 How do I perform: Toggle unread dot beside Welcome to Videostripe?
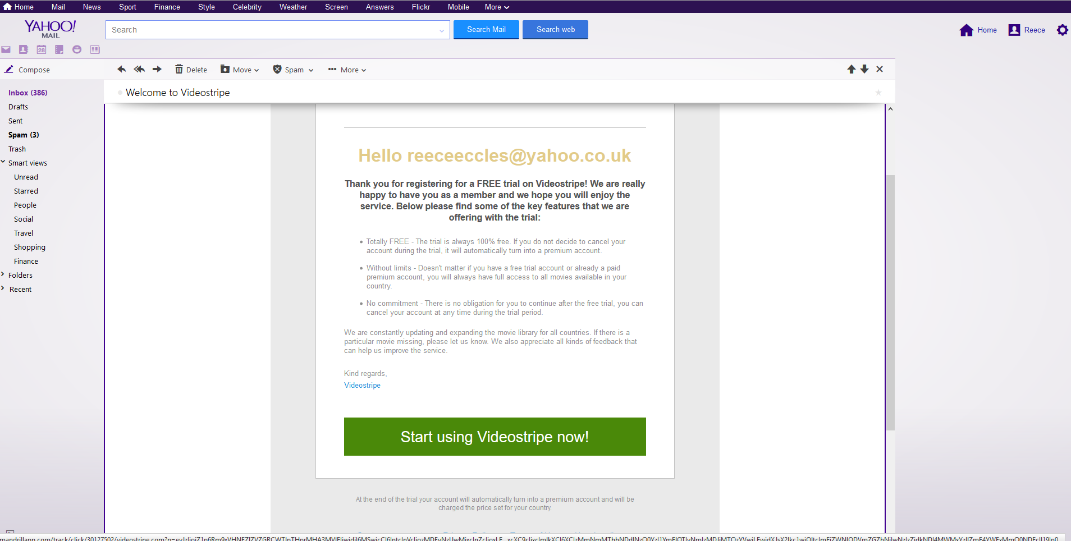point(120,93)
